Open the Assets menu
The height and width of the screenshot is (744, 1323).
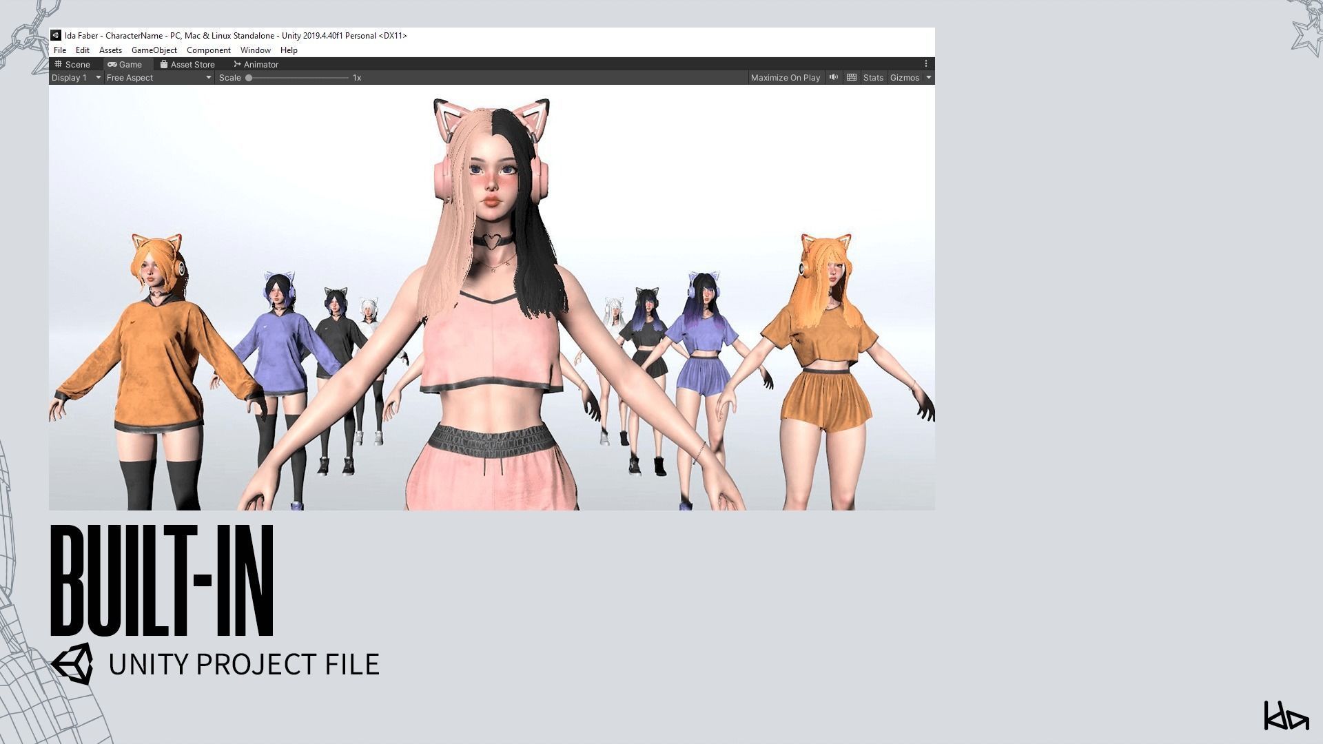(110, 50)
